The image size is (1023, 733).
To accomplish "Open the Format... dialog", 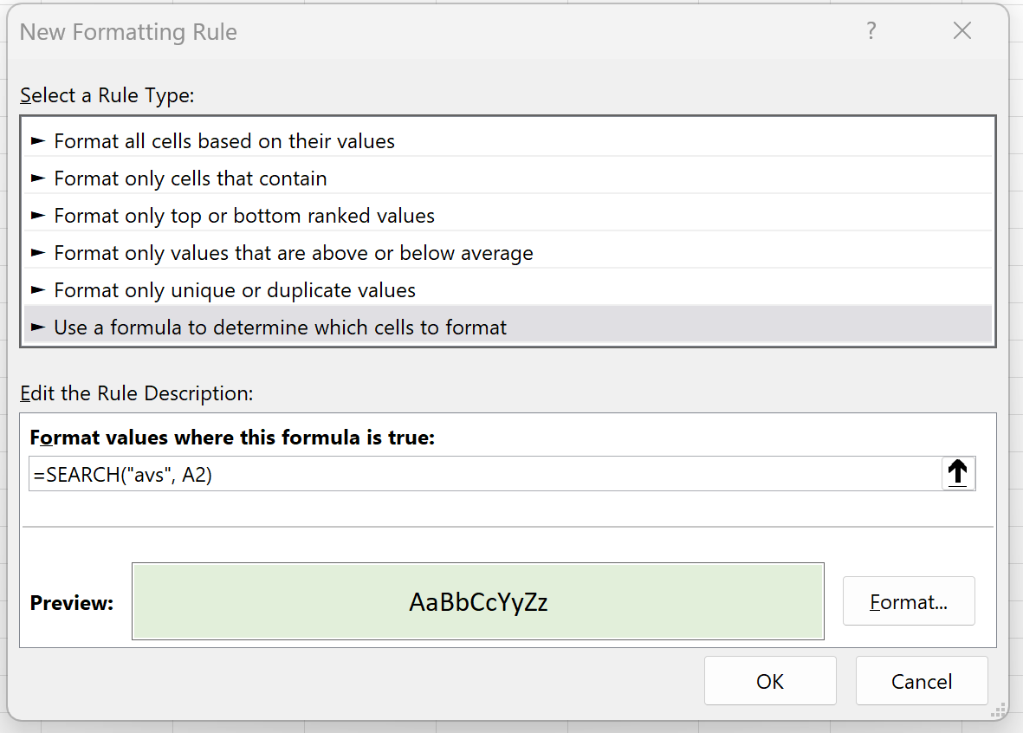I will pyautogui.click(x=908, y=600).
